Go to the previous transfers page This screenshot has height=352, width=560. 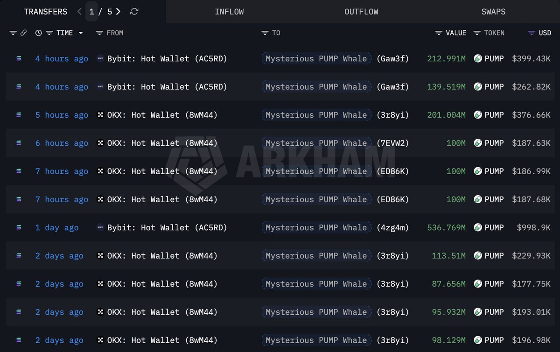tap(80, 12)
